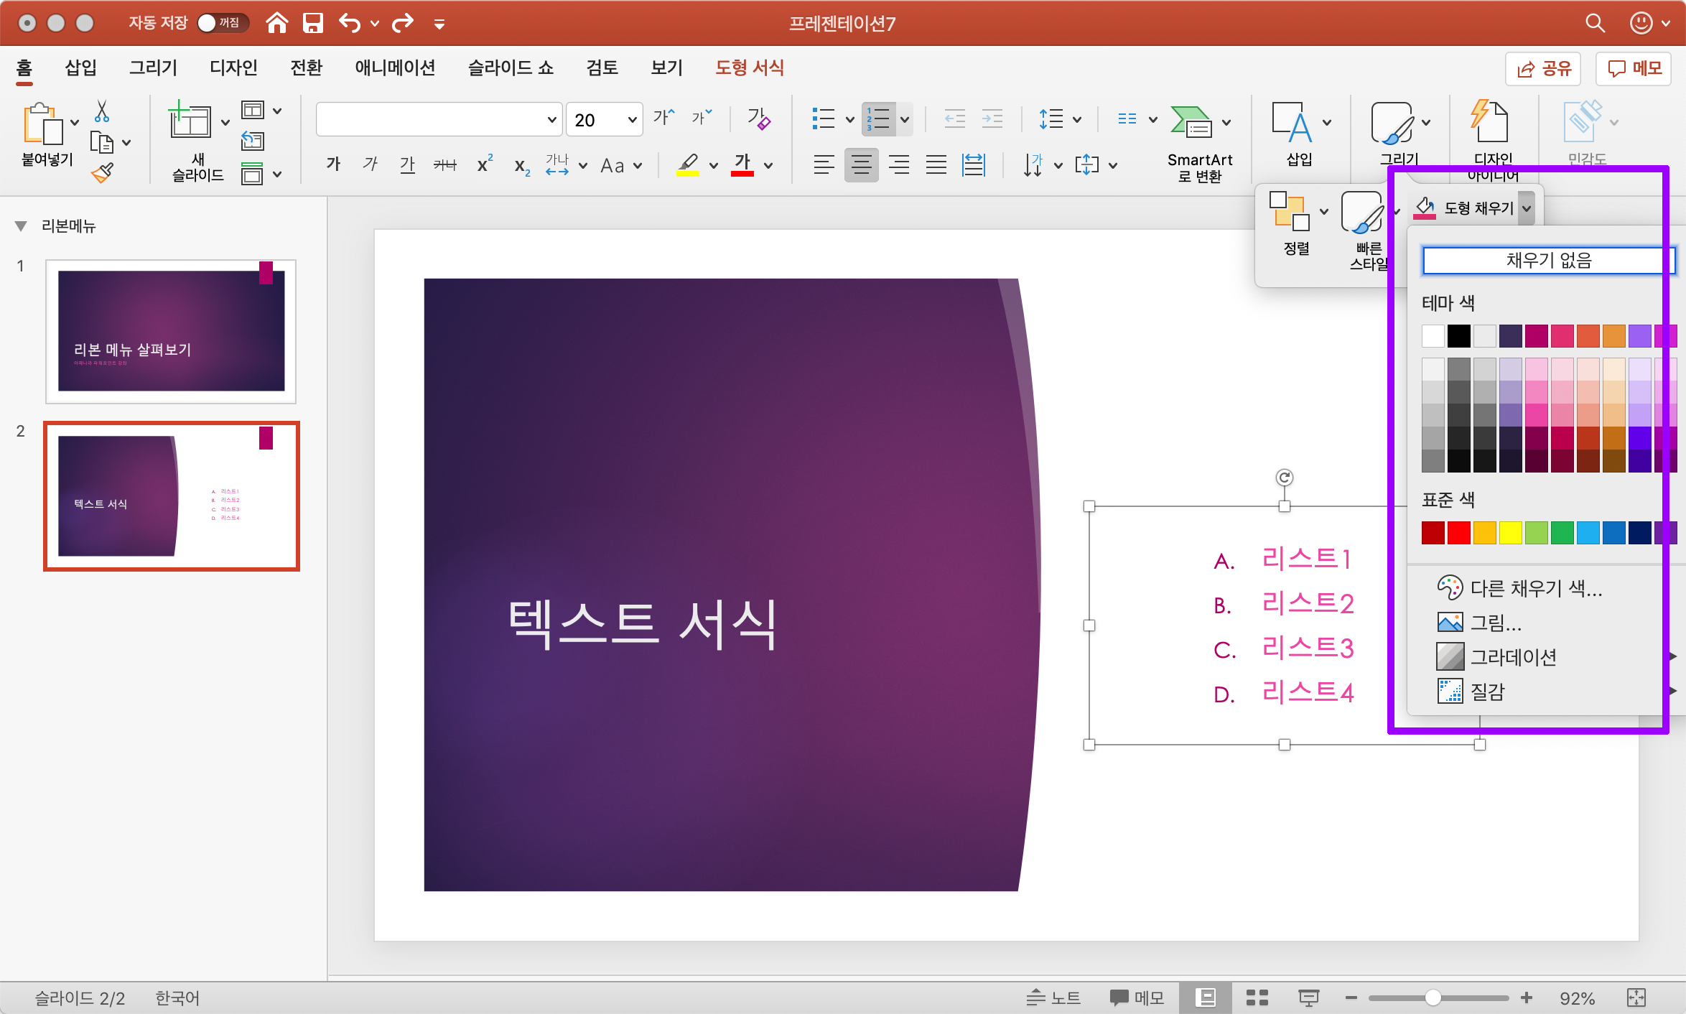Open the 도형 채우기 dropdown arrow
This screenshot has width=1686, height=1014.
[x=1526, y=208]
